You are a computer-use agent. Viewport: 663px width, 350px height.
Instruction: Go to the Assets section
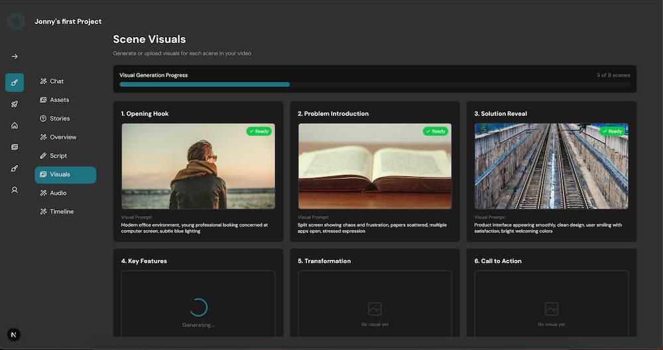[x=59, y=100]
